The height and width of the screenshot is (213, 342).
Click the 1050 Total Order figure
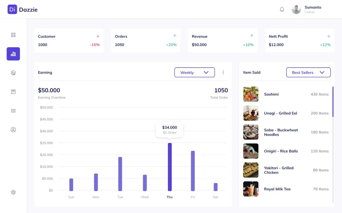[221, 90]
